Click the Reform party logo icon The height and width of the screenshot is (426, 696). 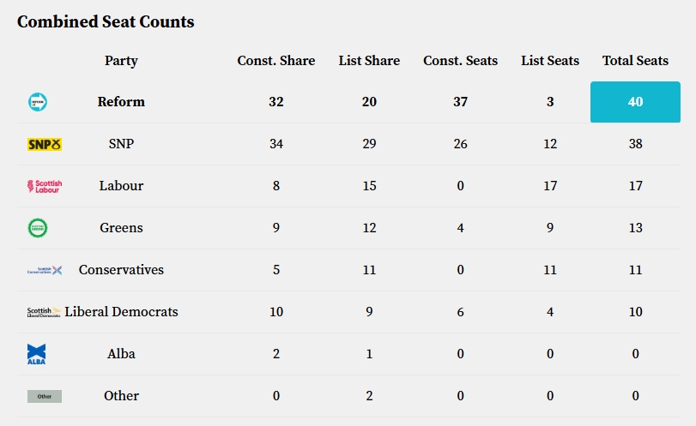coord(38,102)
